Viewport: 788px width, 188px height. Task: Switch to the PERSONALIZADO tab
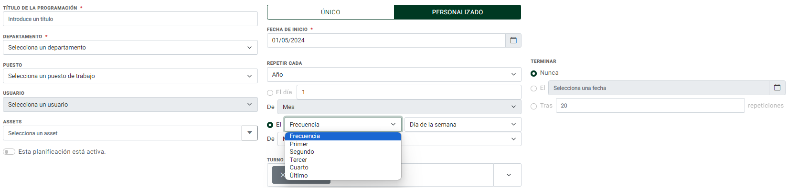[458, 12]
